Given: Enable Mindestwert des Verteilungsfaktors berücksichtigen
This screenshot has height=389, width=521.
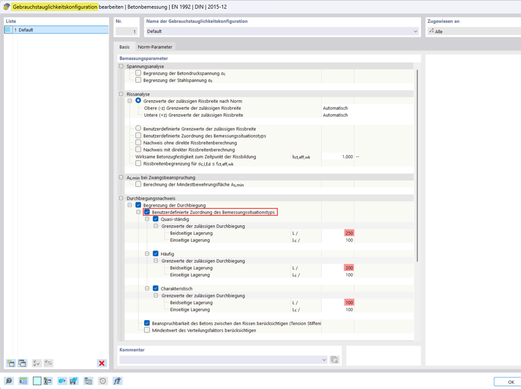Looking at the screenshot, I should (147, 330).
